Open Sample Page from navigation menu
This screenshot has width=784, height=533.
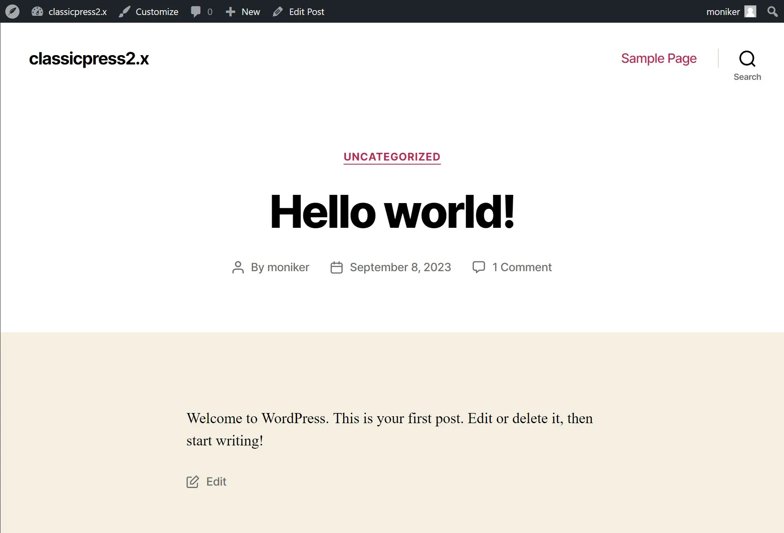coord(659,58)
